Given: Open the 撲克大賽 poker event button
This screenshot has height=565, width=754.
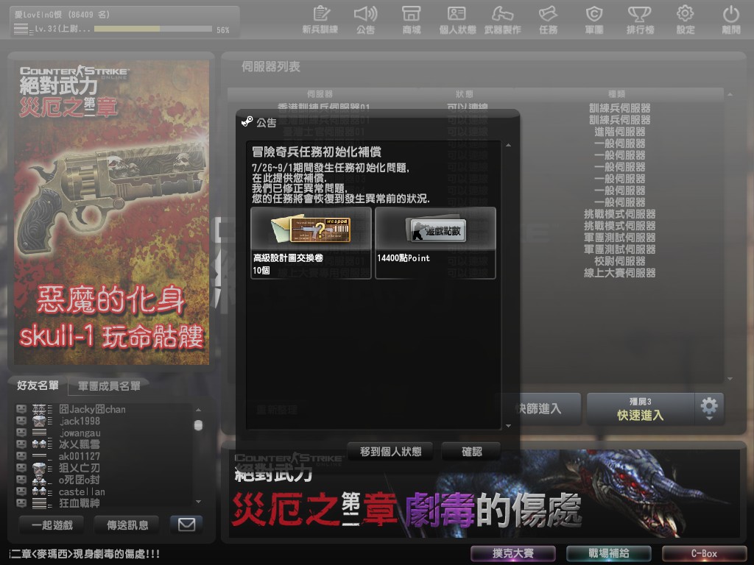Looking at the screenshot, I should pos(513,553).
